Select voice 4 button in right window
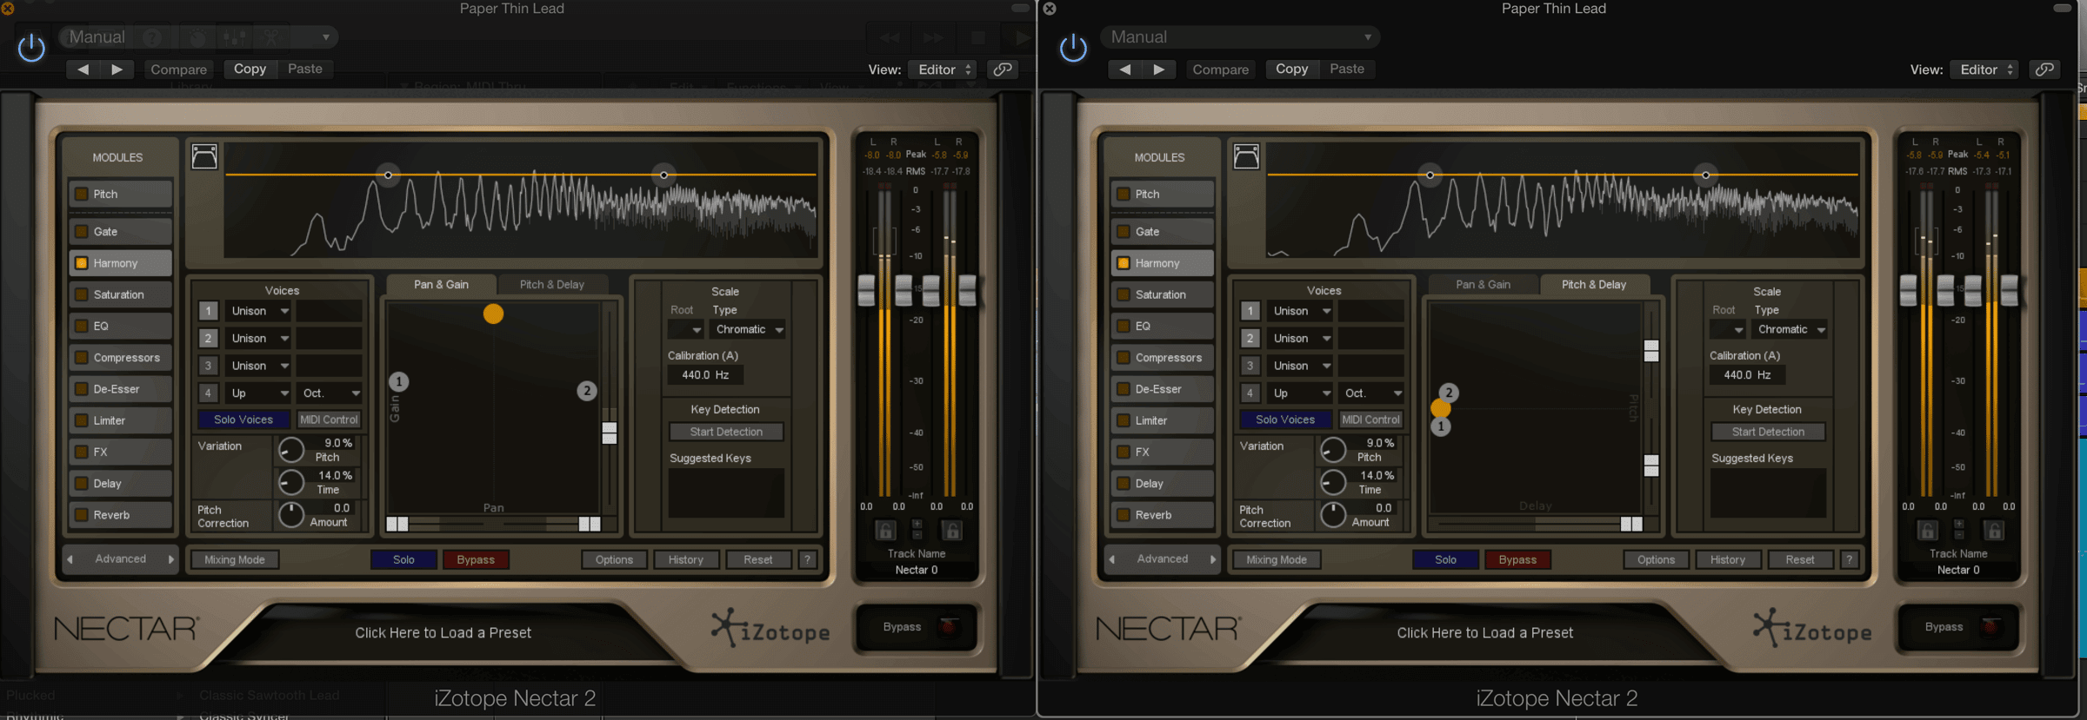 pyautogui.click(x=1250, y=393)
